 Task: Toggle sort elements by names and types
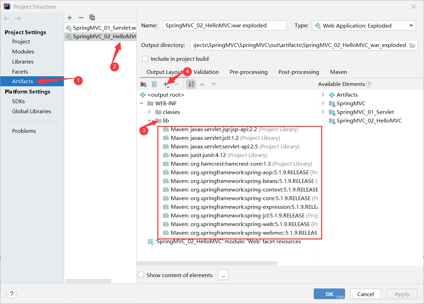click(191, 84)
